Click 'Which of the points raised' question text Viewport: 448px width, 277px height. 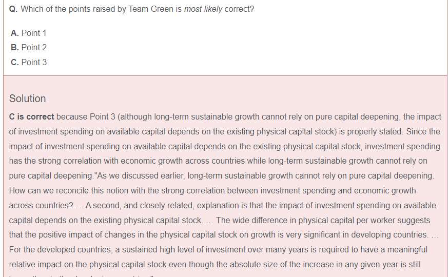coord(73,9)
